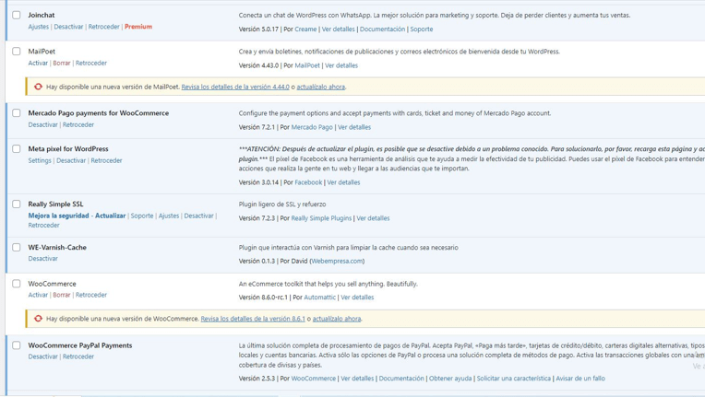705x397 pixels.
Task: Click the WE-Varnish-Cache plugin name text
Action: click(x=57, y=247)
